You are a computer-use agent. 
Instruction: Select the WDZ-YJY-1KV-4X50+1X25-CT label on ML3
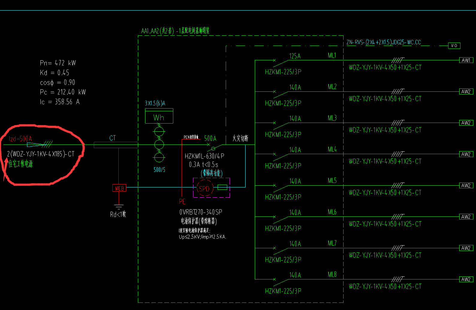coord(385,130)
